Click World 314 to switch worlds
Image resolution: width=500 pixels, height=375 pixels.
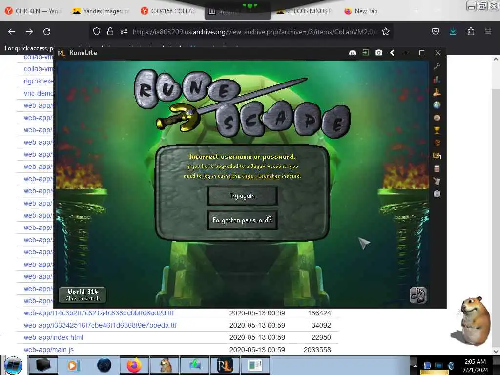coord(83,295)
